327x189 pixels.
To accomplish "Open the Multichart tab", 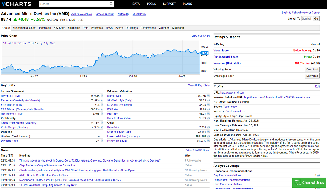I will 178,28.
